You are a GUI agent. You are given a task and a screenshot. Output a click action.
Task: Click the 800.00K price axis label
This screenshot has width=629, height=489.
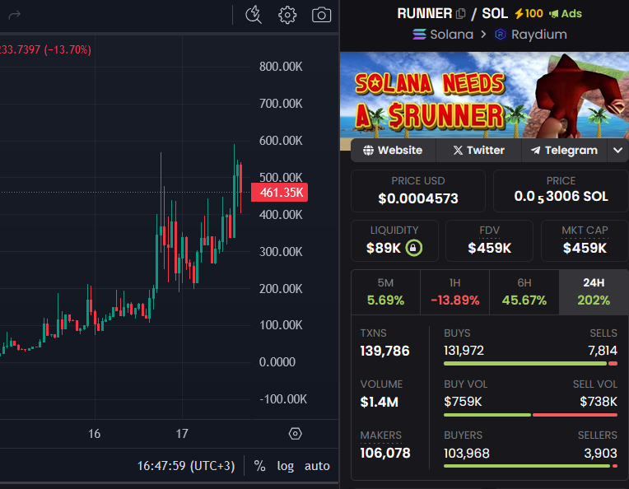click(281, 67)
